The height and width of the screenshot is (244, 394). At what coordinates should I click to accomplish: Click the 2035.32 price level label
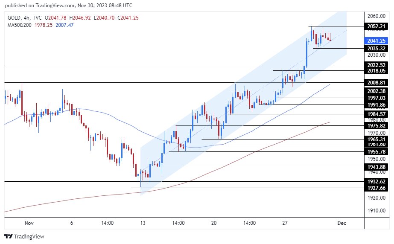tap(376, 49)
